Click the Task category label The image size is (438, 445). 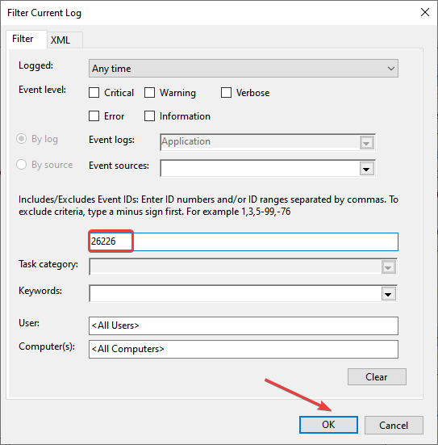(x=48, y=264)
